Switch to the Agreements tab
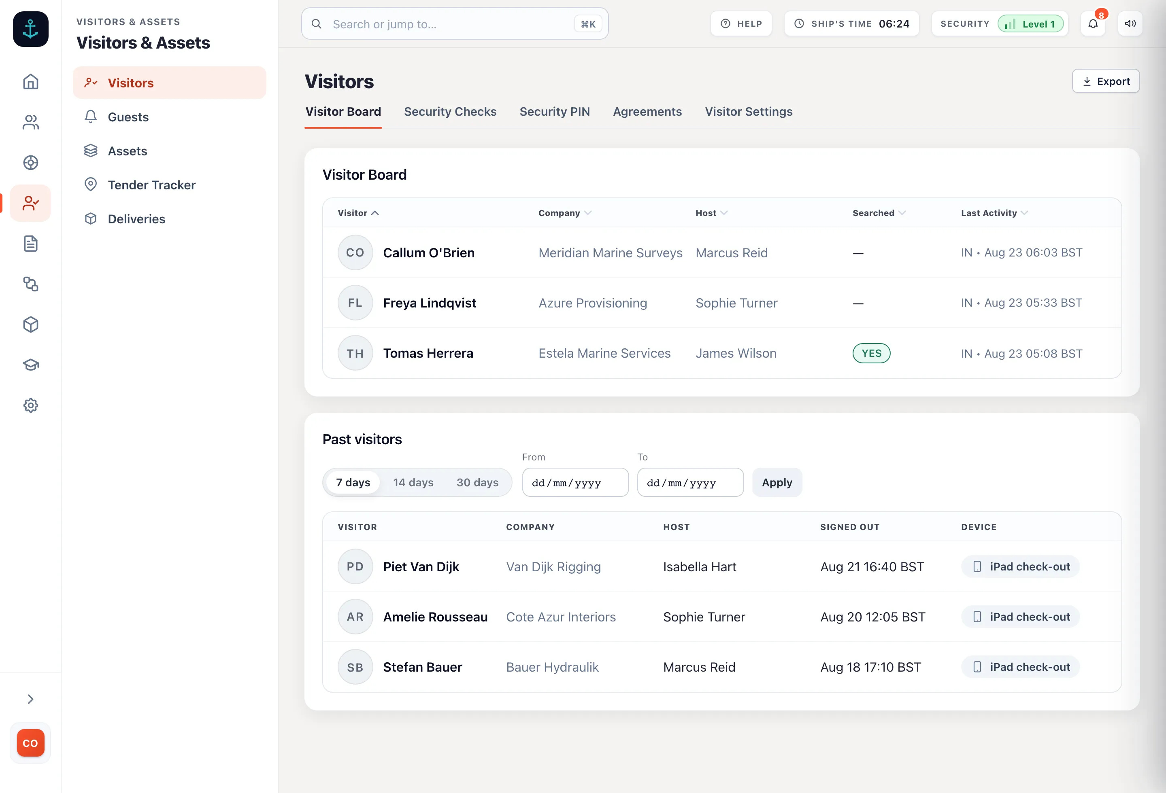1166x793 pixels. click(647, 111)
